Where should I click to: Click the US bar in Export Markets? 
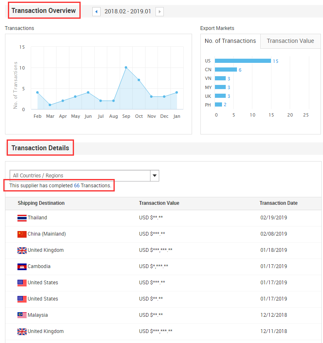243,61
